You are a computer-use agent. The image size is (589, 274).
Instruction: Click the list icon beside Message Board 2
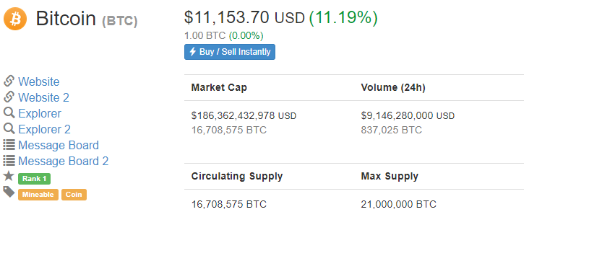(9, 160)
